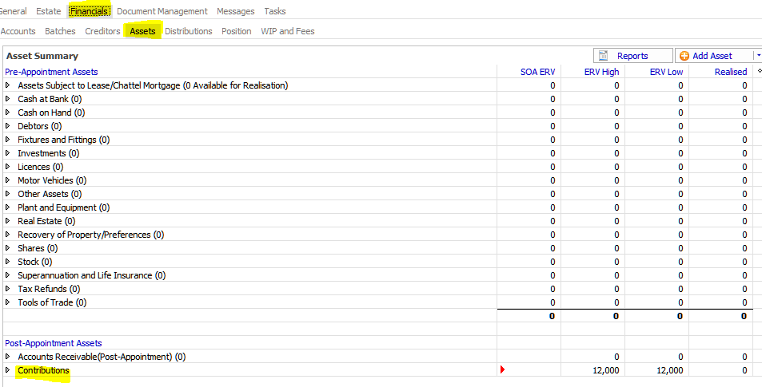Expand Superannuation and Life Insurance row
762x387 pixels.
click(8, 275)
